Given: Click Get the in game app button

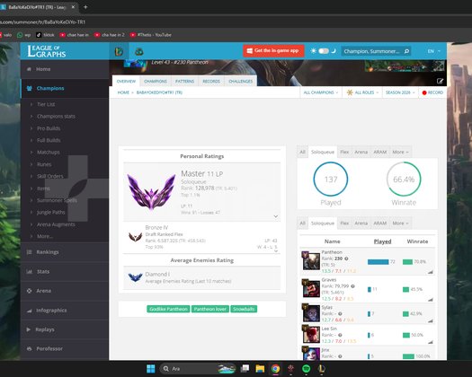Looking at the screenshot, I should [x=273, y=51].
